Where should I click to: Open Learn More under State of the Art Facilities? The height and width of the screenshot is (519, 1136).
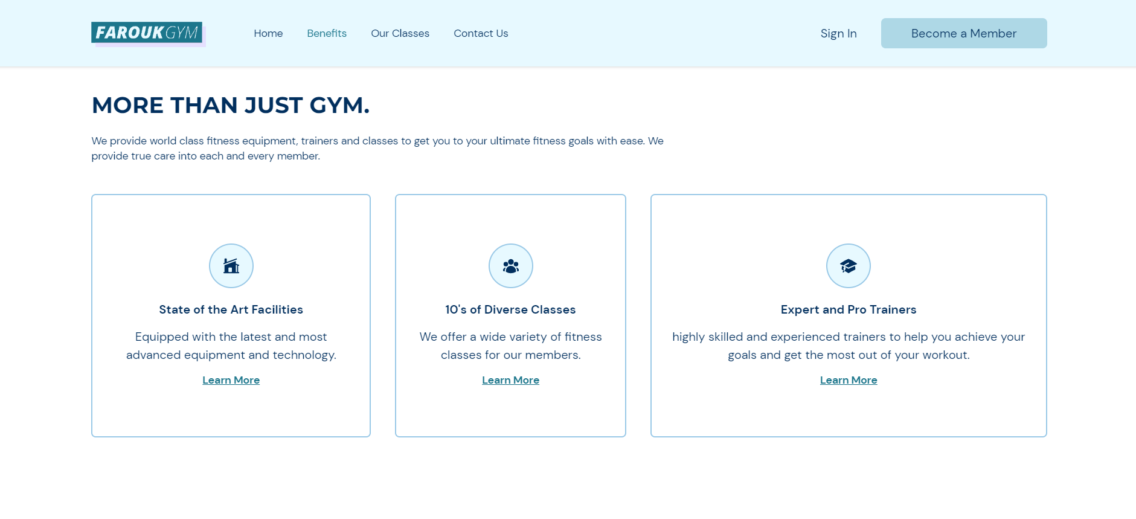[x=231, y=380]
